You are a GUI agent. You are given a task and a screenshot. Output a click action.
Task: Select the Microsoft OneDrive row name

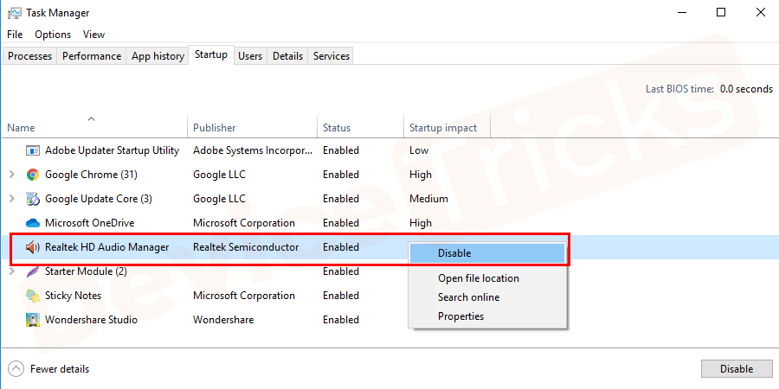(x=89, y=223)
